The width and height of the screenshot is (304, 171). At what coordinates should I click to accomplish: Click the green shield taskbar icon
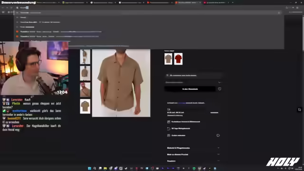(x=194, y=168)
